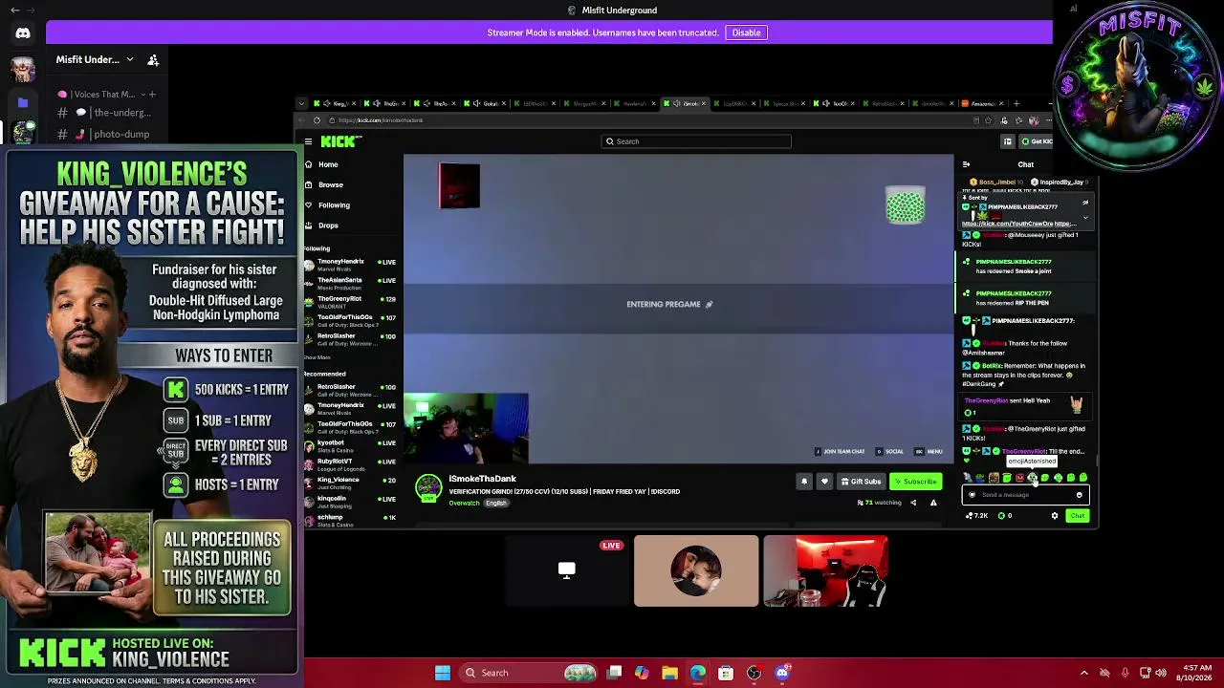This screenshot has width=1224, height=688.
Task: Click the collapse chat icon beside Chat
Action: 966,164
